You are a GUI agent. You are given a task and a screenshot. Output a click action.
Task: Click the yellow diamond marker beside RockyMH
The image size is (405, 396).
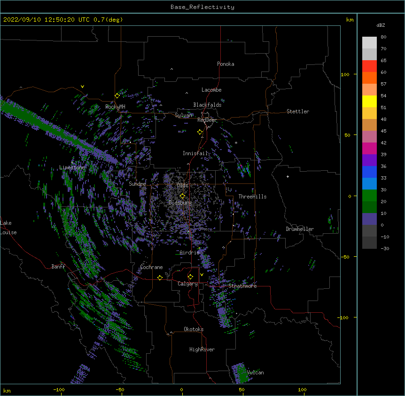[x=117, y=96]
